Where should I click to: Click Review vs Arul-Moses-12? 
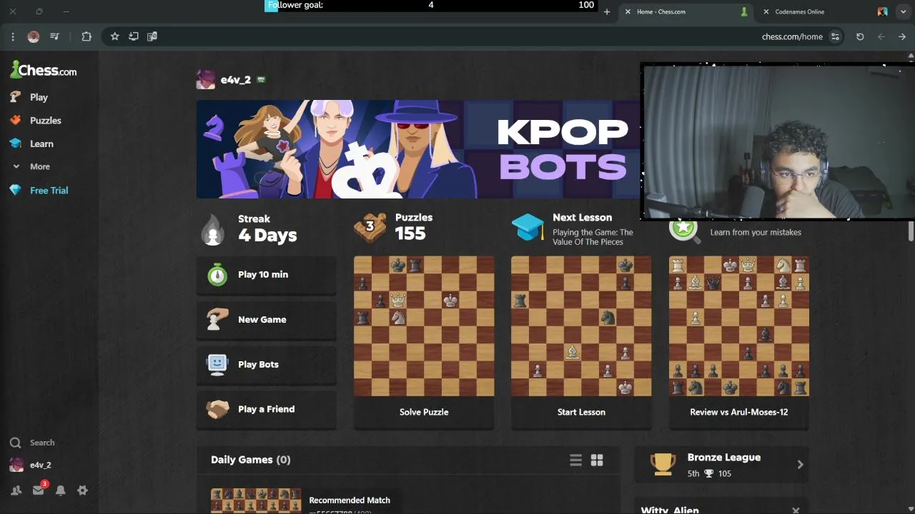(x=739, y=412)
